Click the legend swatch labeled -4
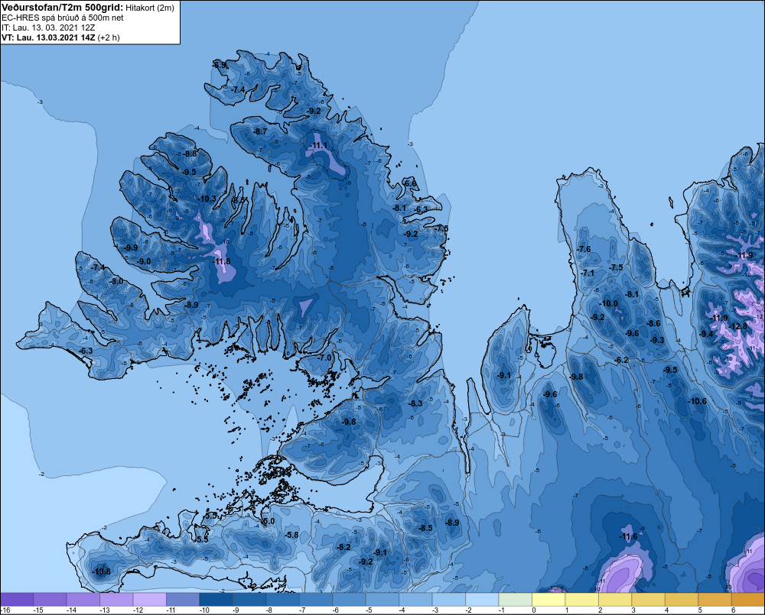This screenshot has width=765, height=615. [x=415, y=600]
